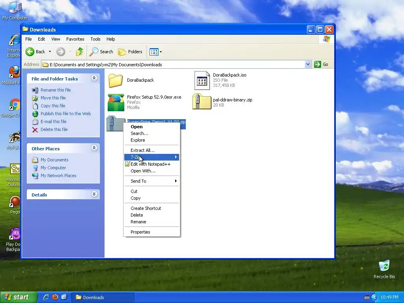Image resolution: width=404 pixels, height=303 pixels.
Task: Toggle the Folders pane button
Action: point(130,52)
